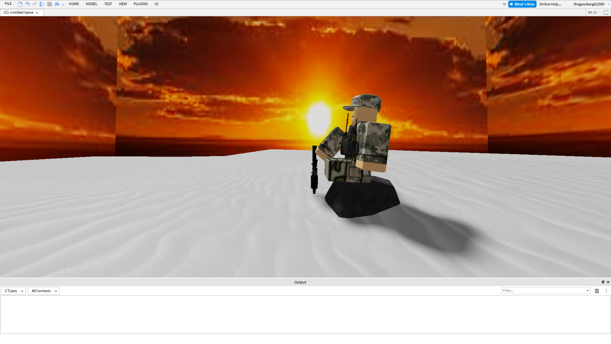Undock the Output panel with float button
Screen dimensions: 611x344
pos(603,282)
